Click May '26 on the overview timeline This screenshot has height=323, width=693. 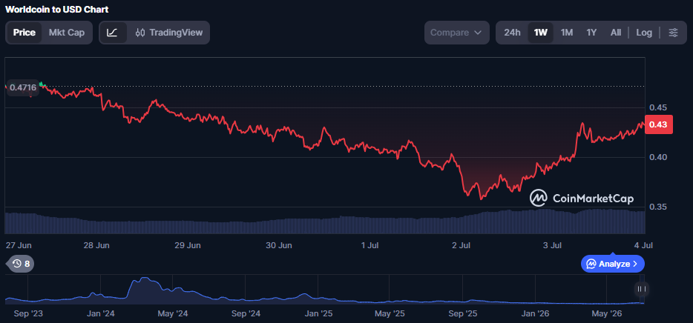click(606, 313)
